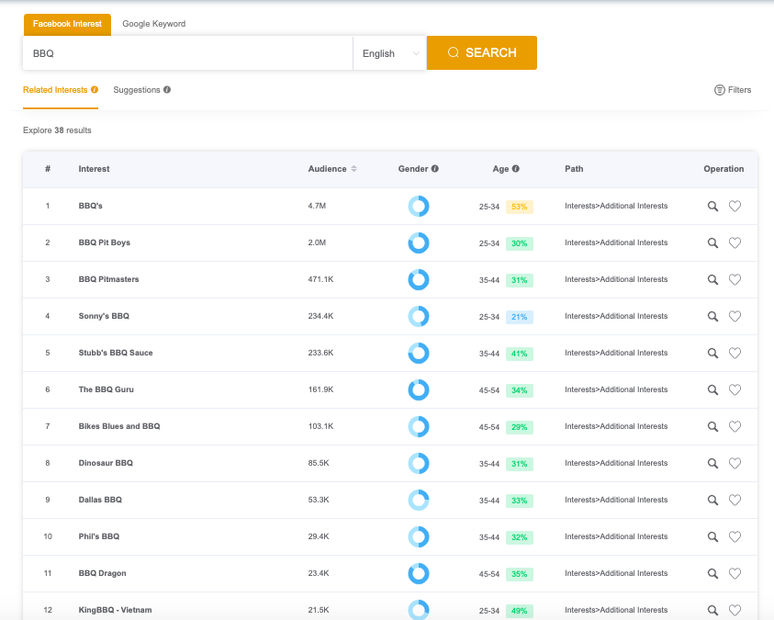Open the English language dropdown
Screen dimensions: 774x620
click(x=390, y=53)
